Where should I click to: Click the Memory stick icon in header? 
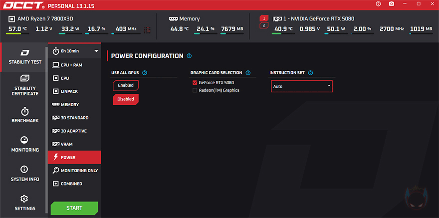pos(173,19)
